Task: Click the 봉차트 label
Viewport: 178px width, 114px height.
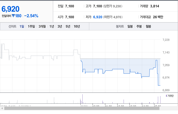Action: click(120, 26)
